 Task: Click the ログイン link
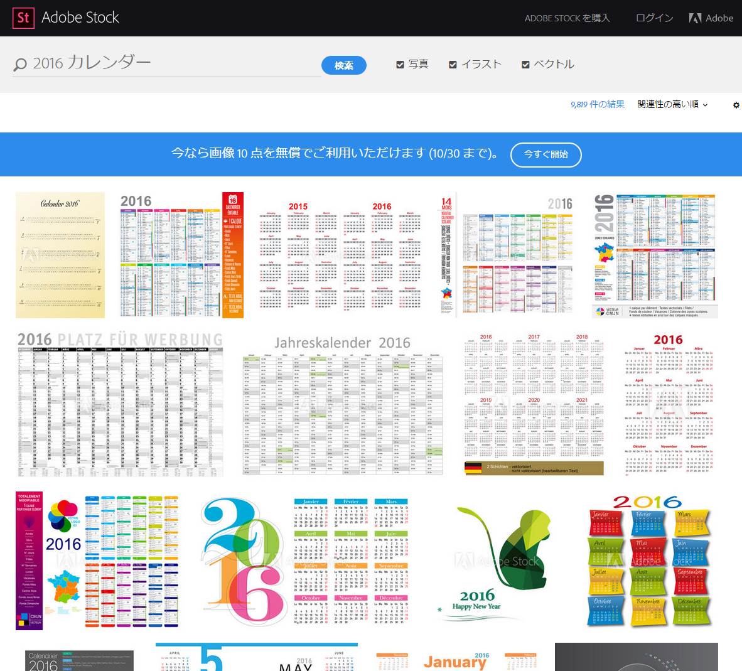click(x=654, y=18)
